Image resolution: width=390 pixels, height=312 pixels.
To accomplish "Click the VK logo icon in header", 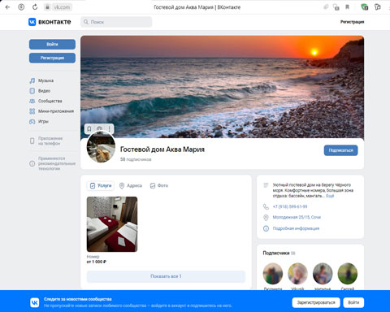I will (x=32, y=22).
